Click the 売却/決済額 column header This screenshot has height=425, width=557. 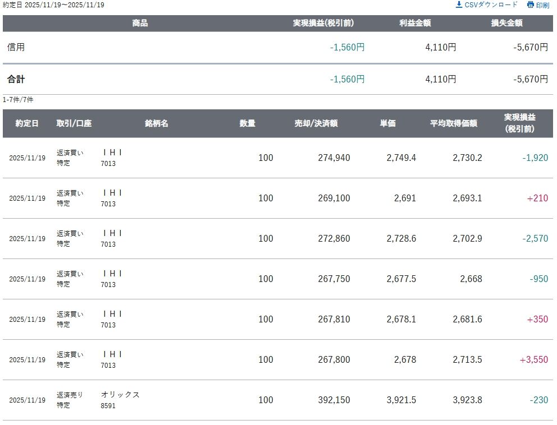click(316, 123)
